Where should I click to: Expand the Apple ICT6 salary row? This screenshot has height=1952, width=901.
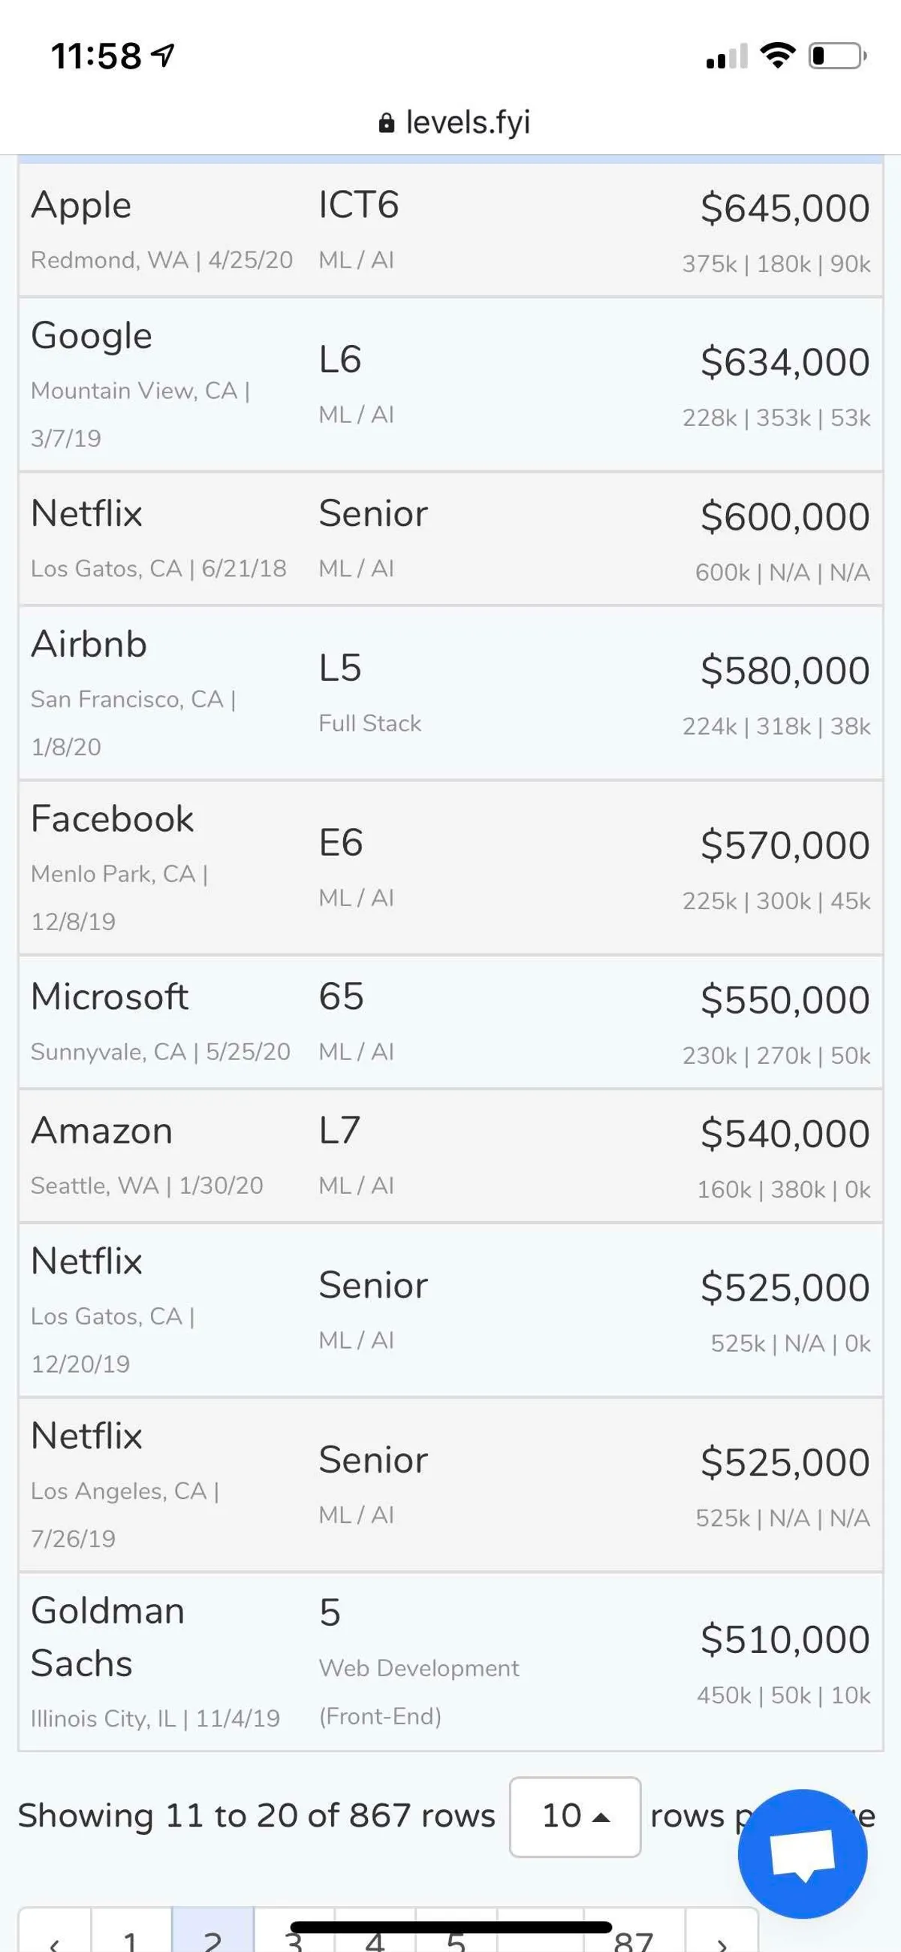coord(450,231)
